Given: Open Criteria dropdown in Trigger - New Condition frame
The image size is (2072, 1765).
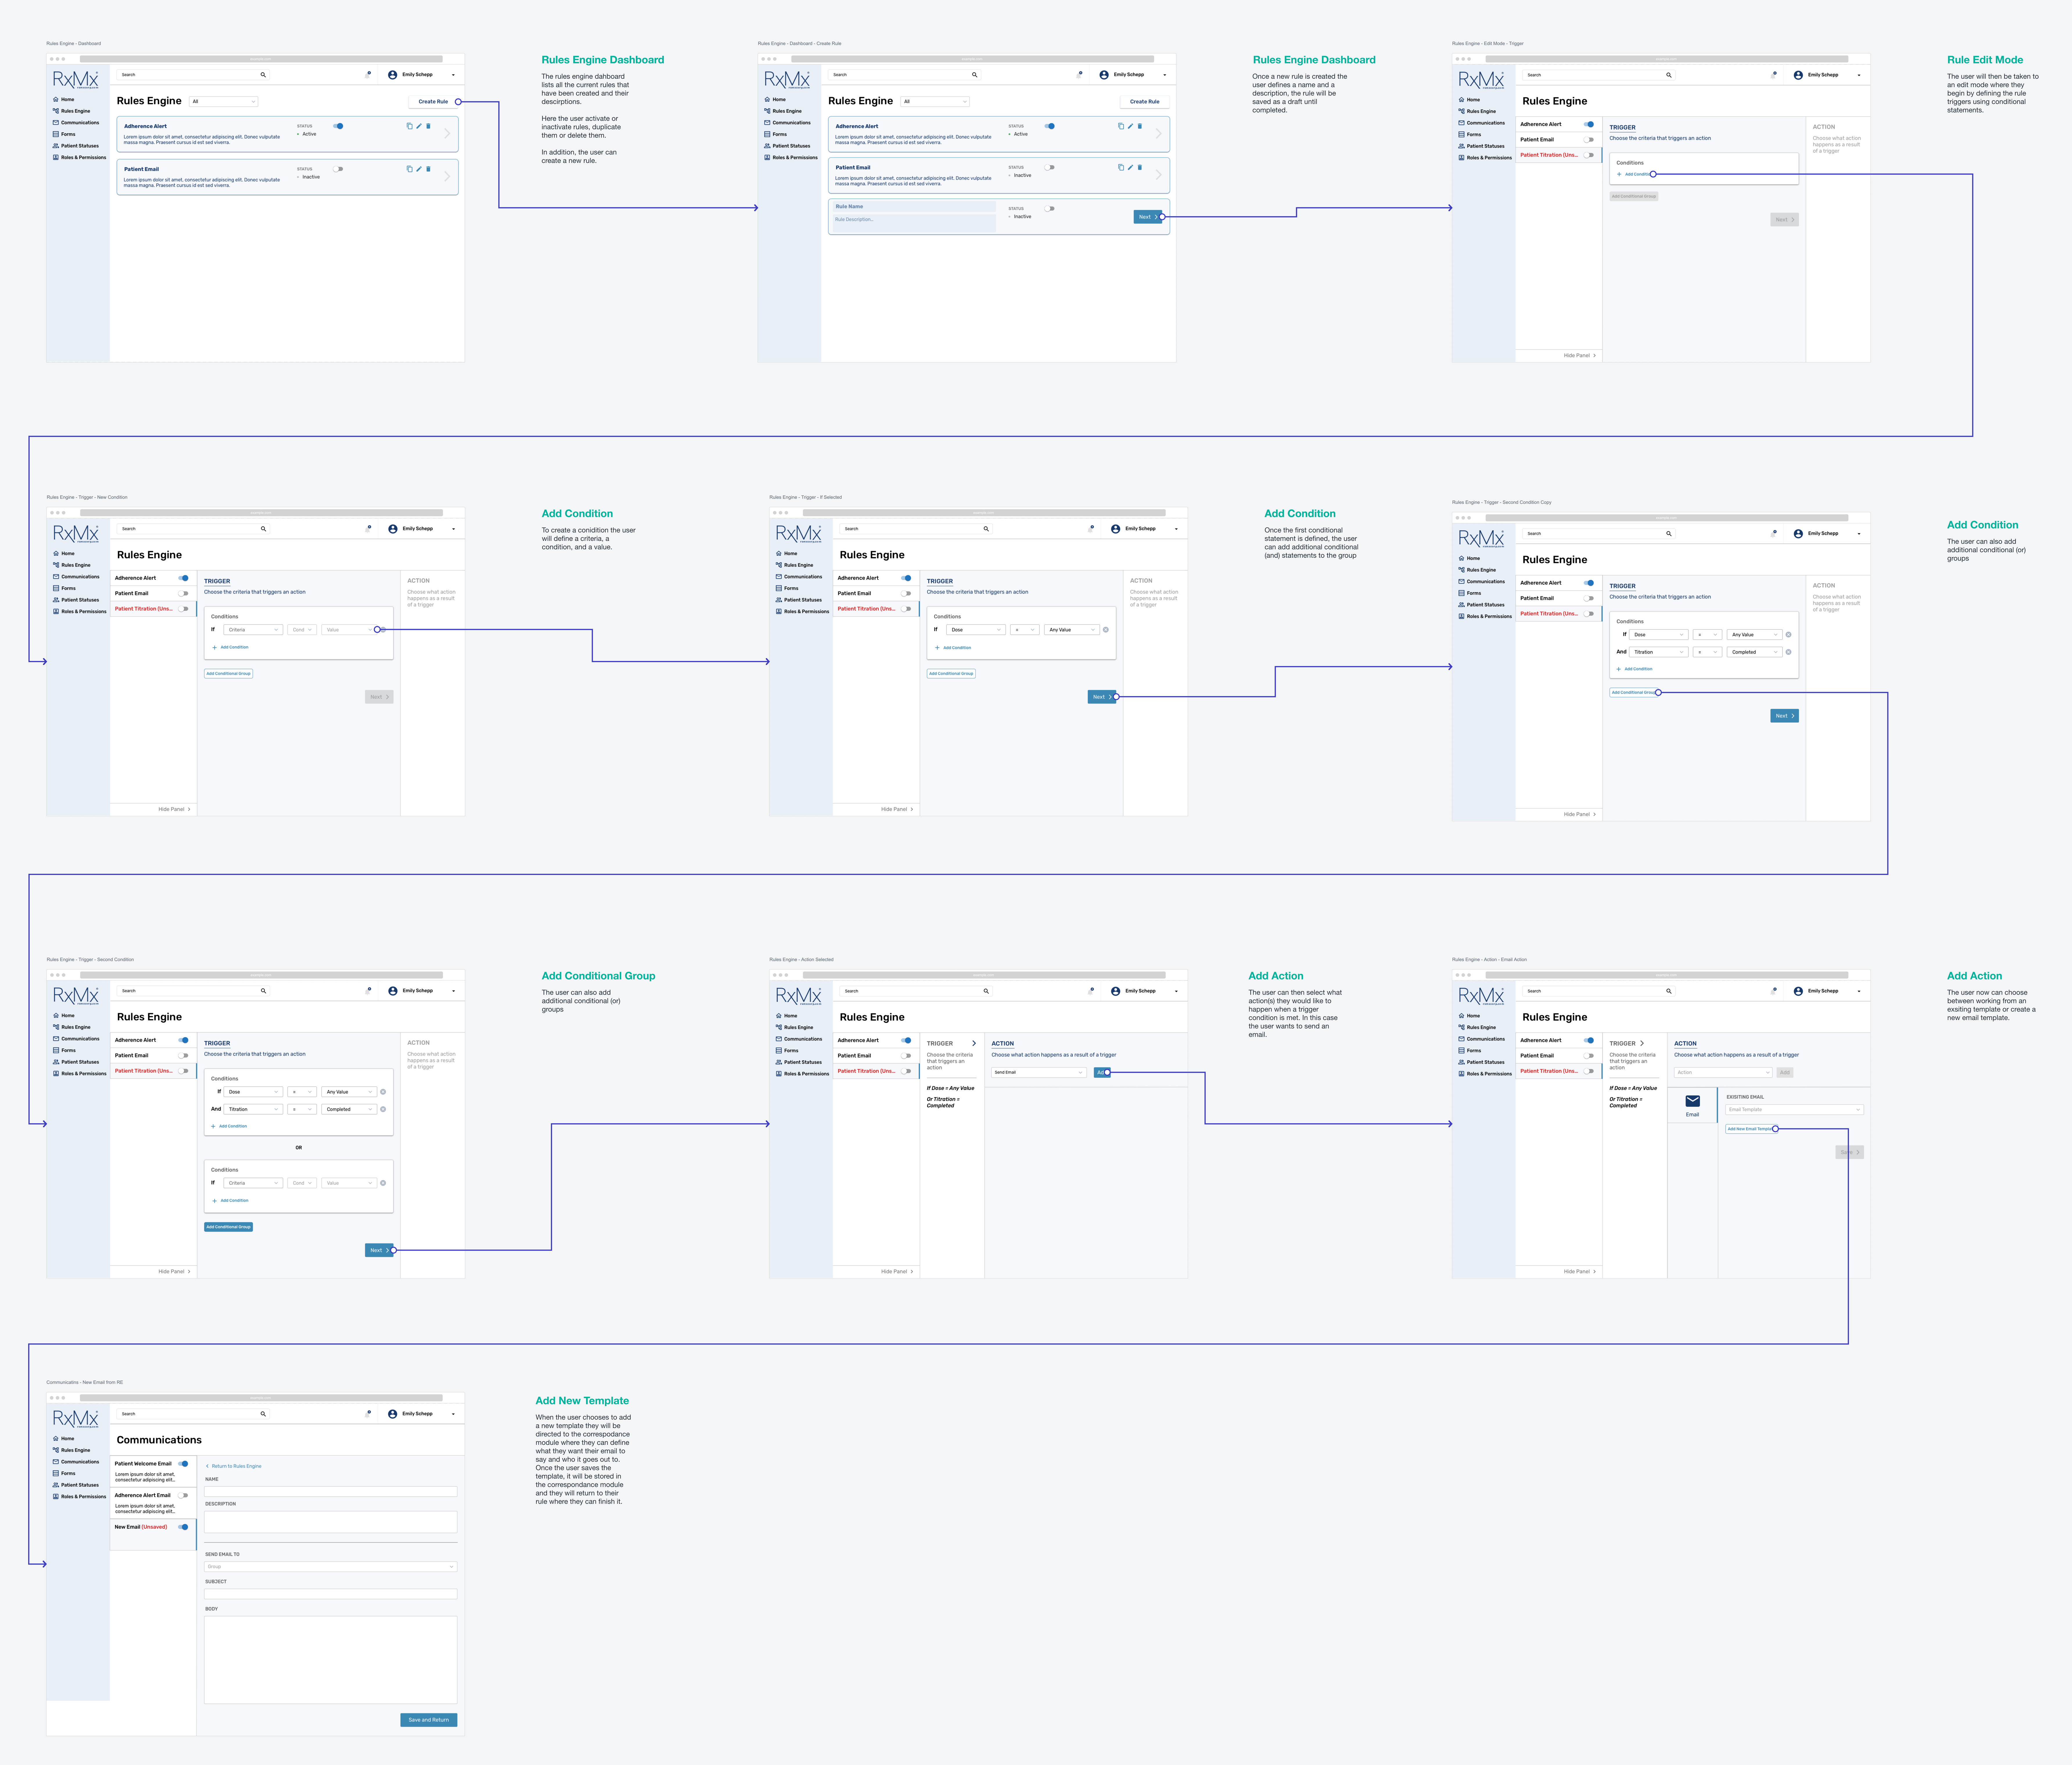Looking at the screenshot, I should coord(253,630).
